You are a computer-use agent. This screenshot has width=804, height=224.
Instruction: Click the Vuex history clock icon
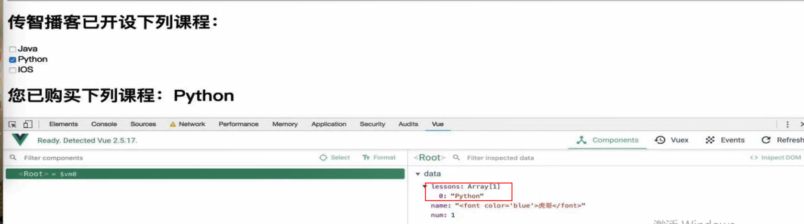point(660,140)
